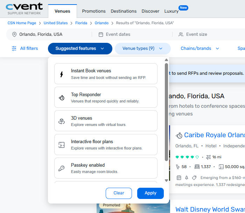Click the scrollbar down arrow in dropdown
Viewport: 245px width, 213px height.
click(x=166, y=180)
